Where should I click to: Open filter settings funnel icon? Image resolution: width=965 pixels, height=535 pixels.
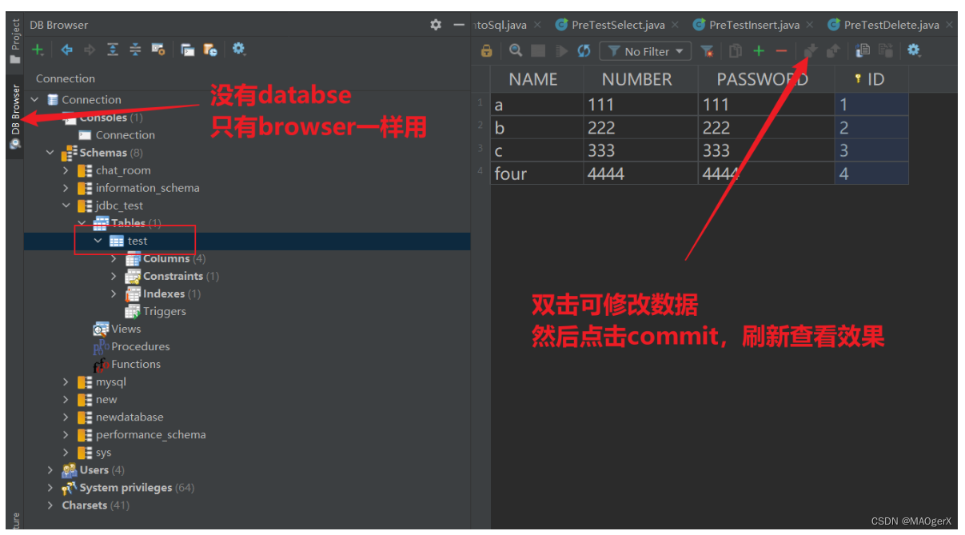coord(707,51)
